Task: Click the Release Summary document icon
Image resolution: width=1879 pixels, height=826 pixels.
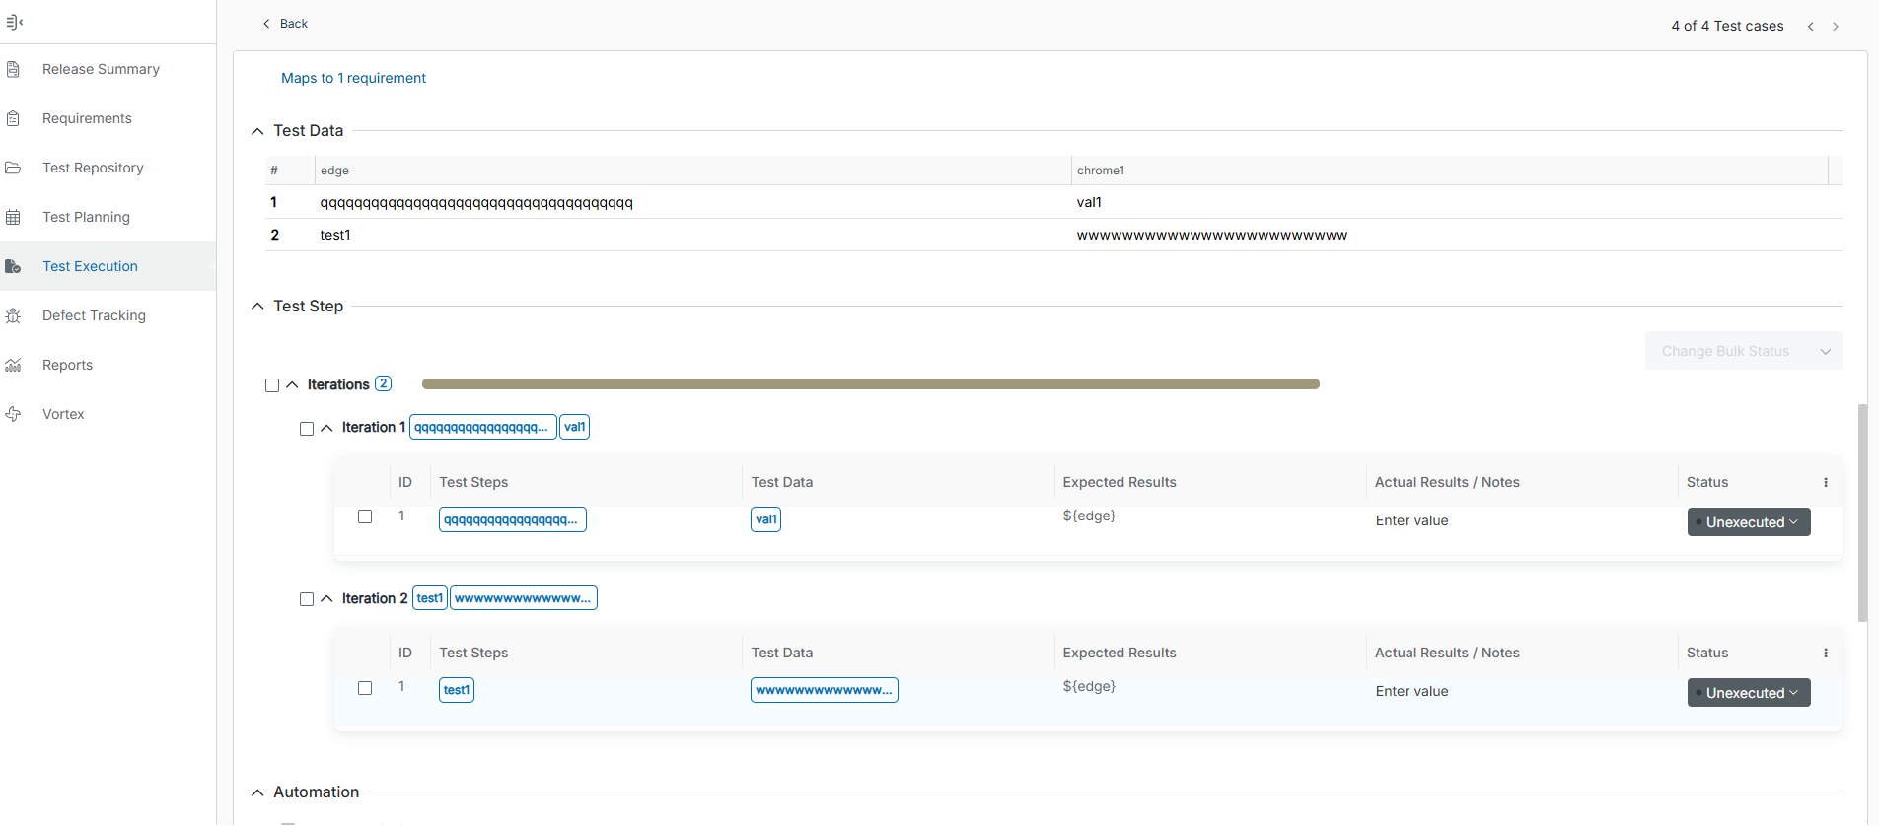Action: point(13,69)
